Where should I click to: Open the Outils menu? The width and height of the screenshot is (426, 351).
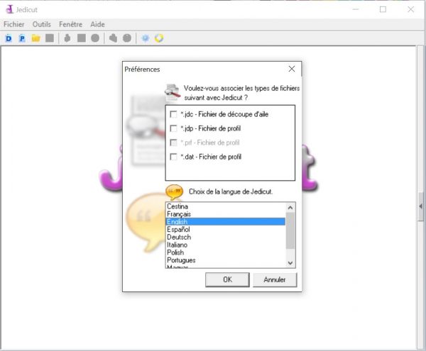pyautogui.click(x=42, y=24)
